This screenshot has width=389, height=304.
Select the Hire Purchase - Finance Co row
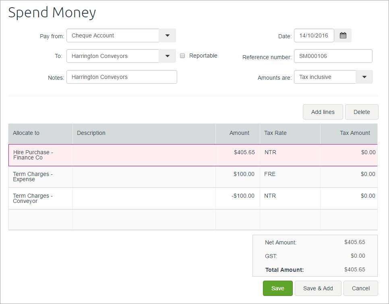pyautogui.click(x=40, y=155)
